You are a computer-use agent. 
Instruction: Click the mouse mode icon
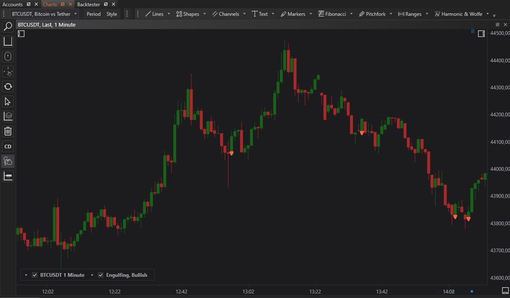[x=8, y=57]
